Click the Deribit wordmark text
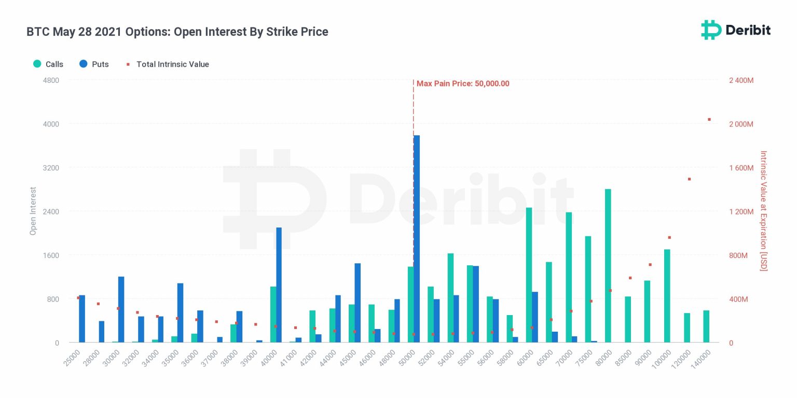This screenshot has height=398, width=797. pos(748,30)
